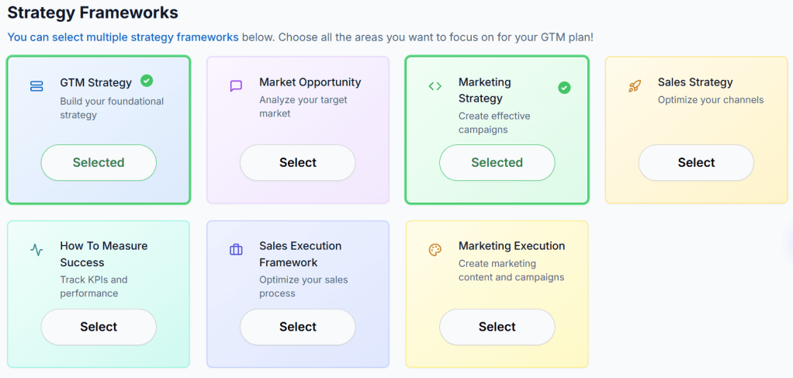Click the Strategy Frameworks heading

(92, 12)
